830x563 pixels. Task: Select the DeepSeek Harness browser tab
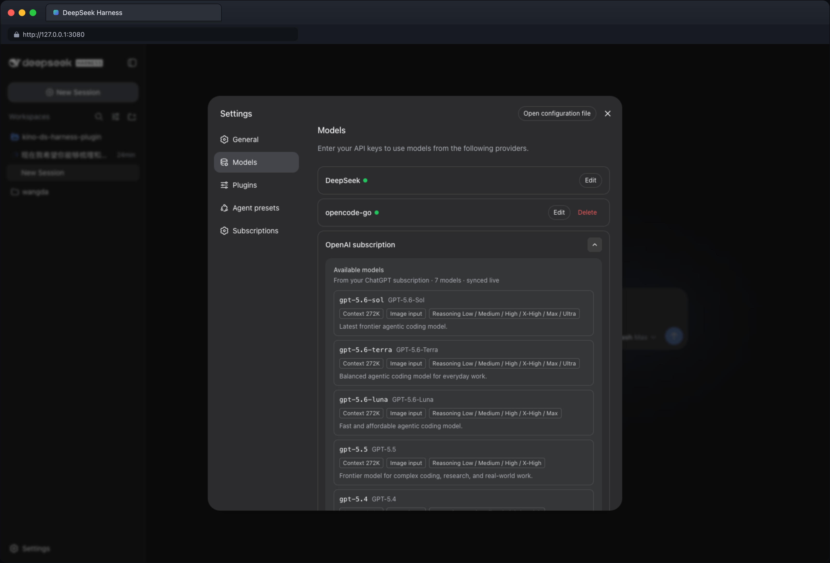pyautogui.click(x=134, y=12)
